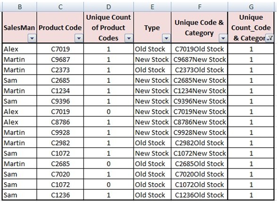Click the C9928 product code cell
Screen dimensions: 278x203
pos(60,133)
